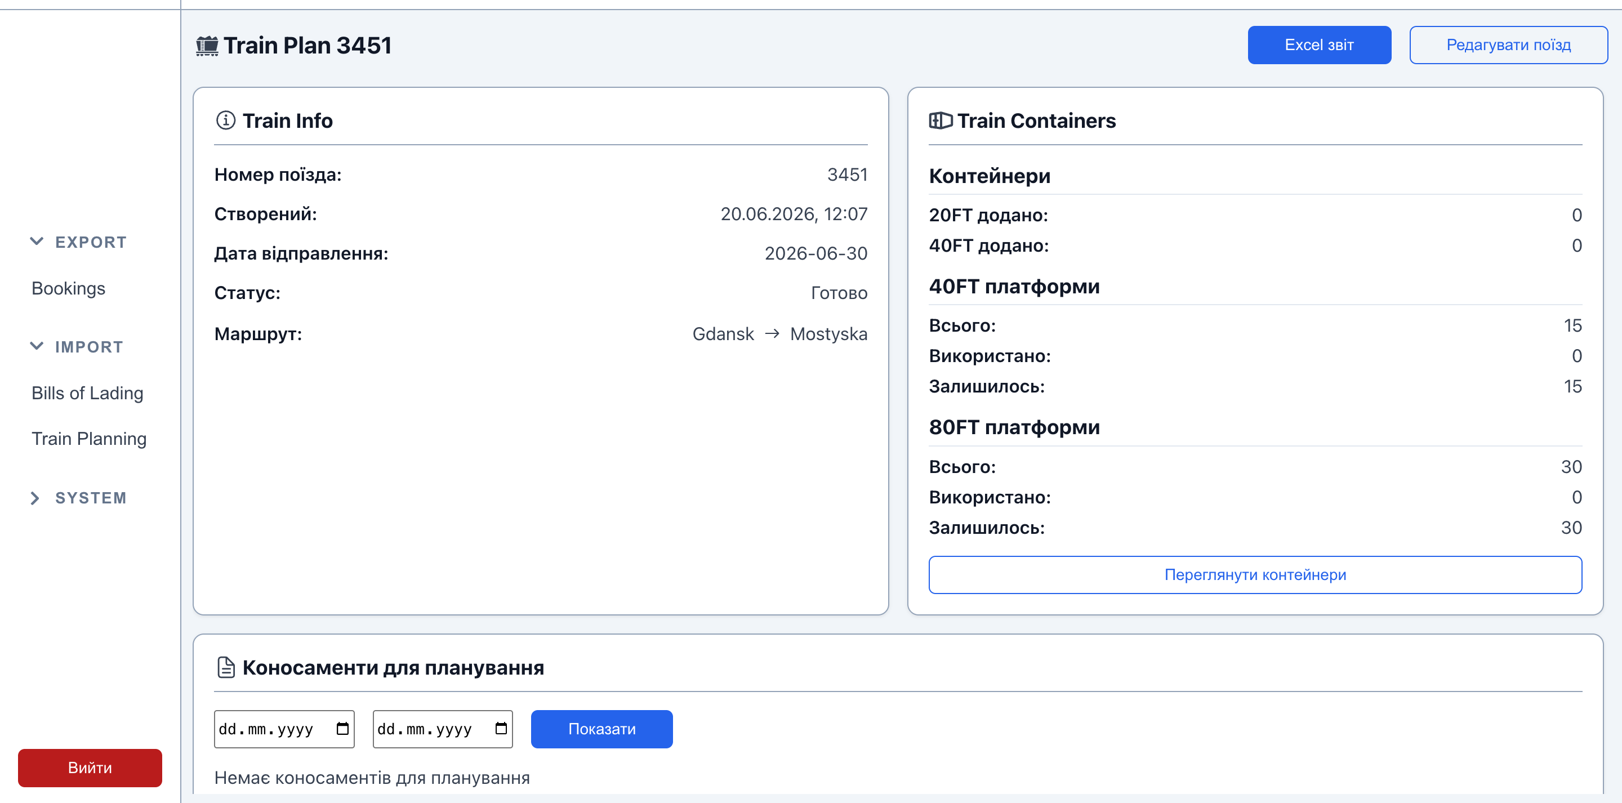Focus the second dd.mm.yyyy date input
Viewport: 1622px width, 803px height.
coord(443,729)
